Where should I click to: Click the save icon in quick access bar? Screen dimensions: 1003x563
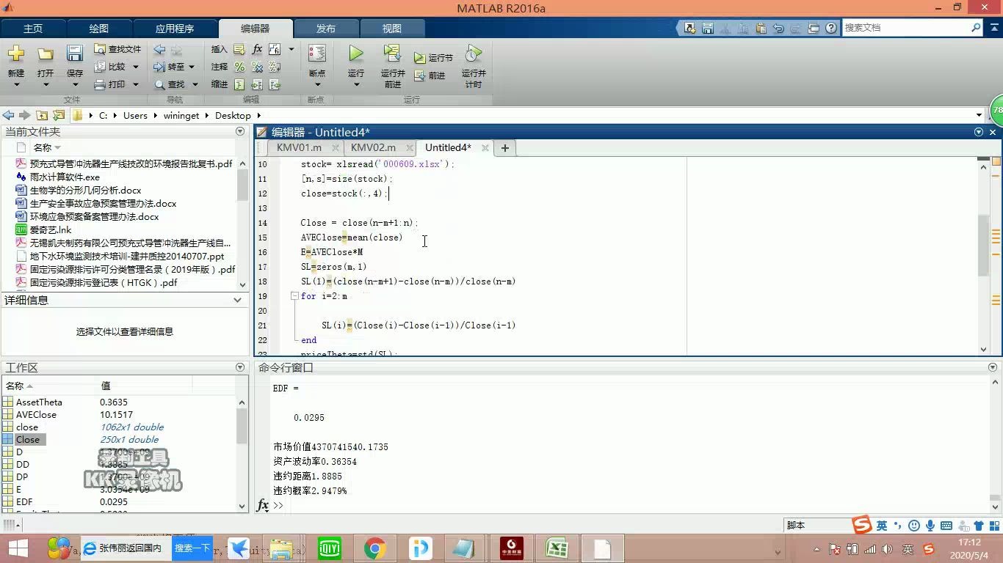coord(708,28)
